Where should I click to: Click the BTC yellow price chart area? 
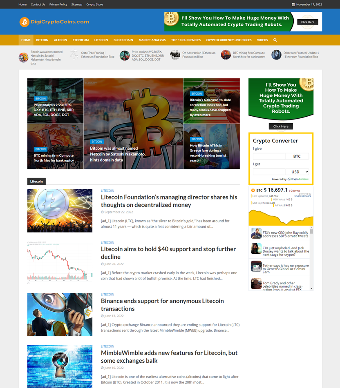point(281,217)
